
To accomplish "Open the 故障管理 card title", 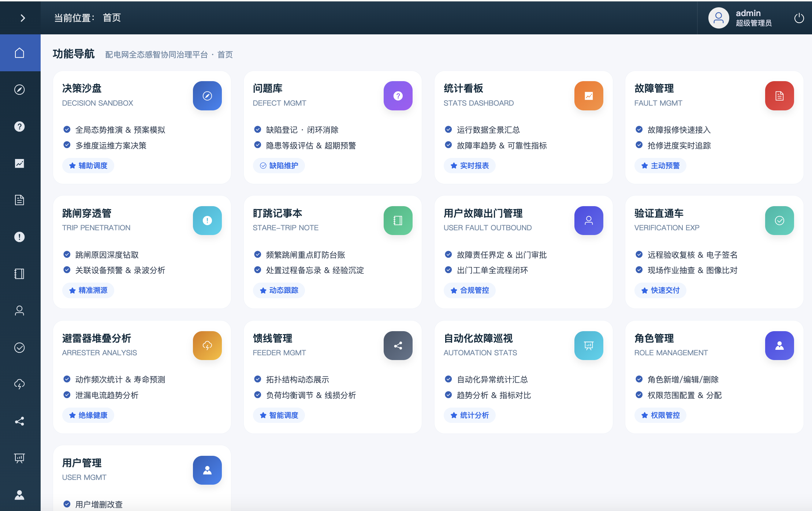I will coord(654,88).
